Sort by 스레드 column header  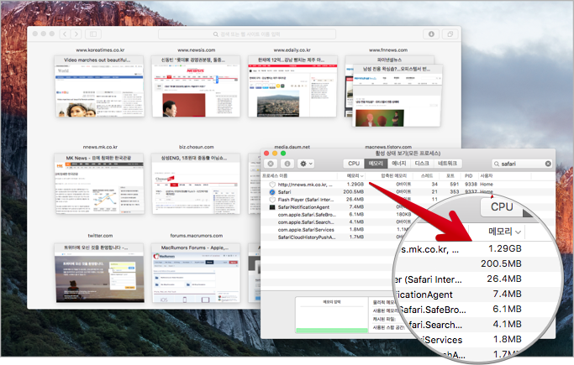[427, 175]
